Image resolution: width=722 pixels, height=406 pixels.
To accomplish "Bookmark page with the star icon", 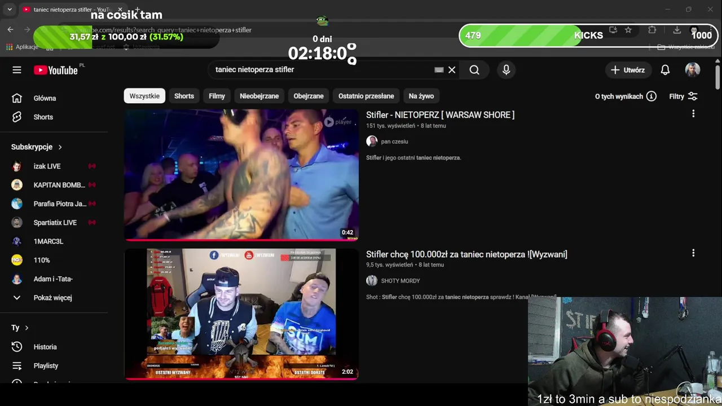I will coord(628,30).
